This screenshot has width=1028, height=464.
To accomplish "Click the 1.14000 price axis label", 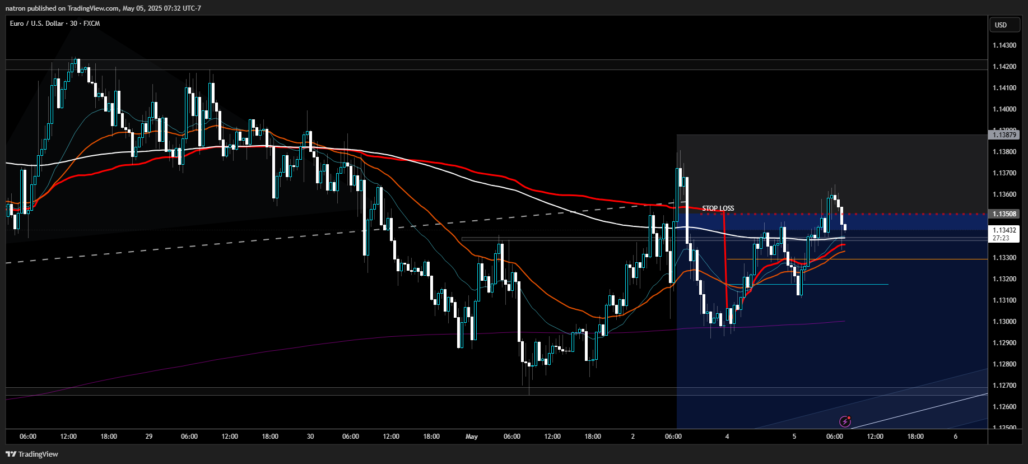I will pyautogui.click(x=1004, y=109).
